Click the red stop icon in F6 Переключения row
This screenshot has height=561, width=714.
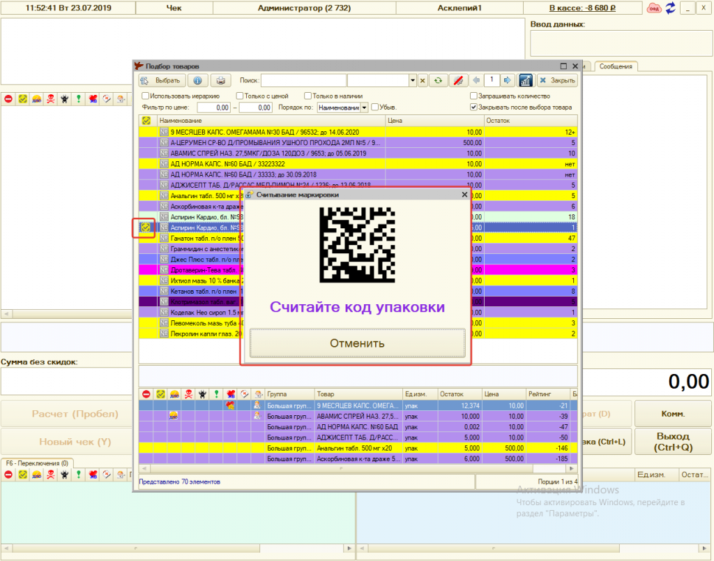click(x=8, y=475)
